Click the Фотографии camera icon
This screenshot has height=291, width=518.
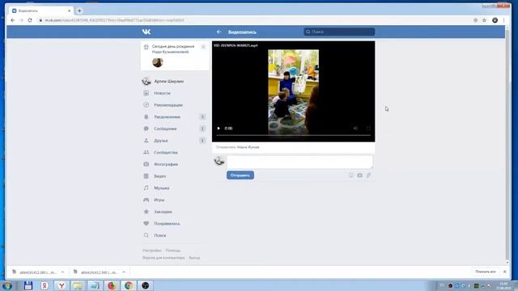pos(146,164)
